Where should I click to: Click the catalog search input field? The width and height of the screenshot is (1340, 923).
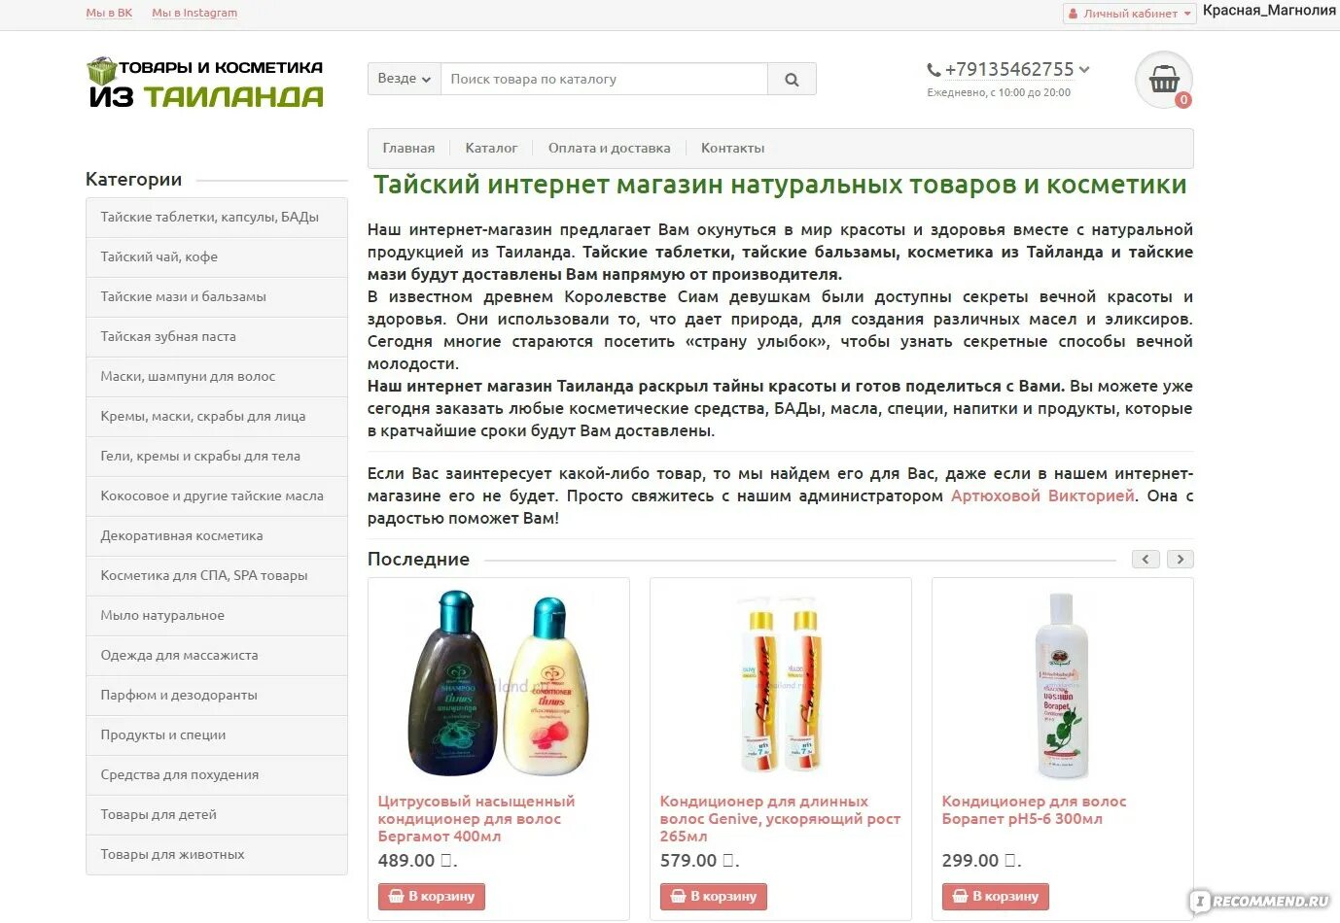(604, 80)
